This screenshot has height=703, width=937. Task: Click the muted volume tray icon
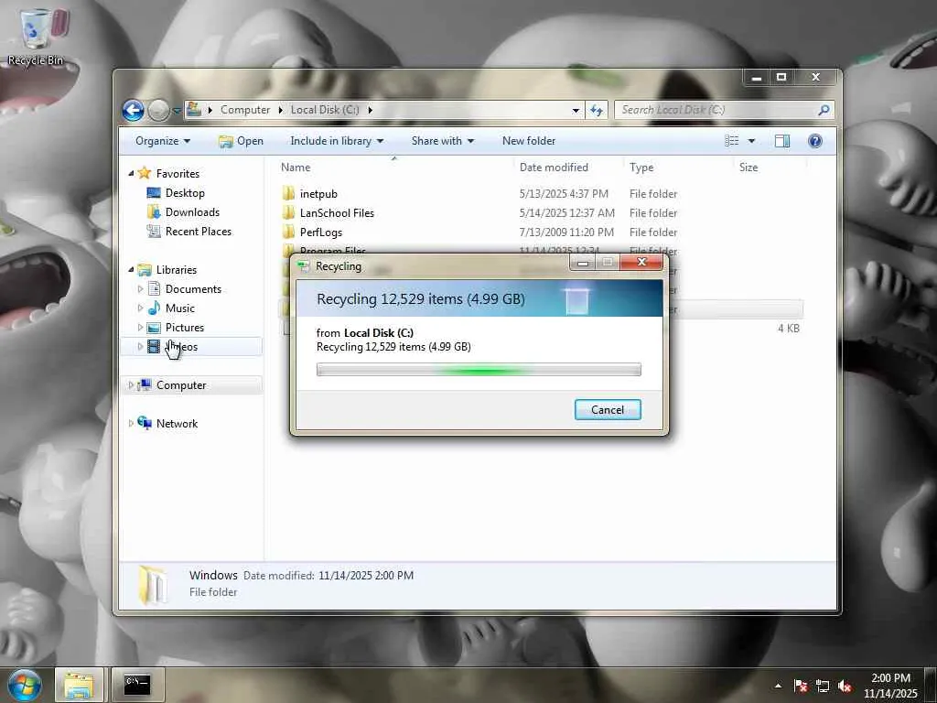845,687
